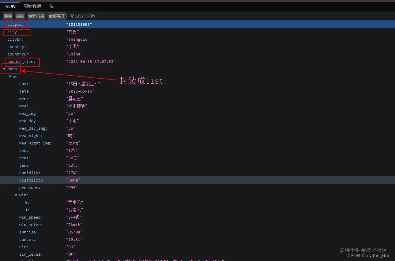
Task: Click value "2022-06-15 17:07:53"
Action: pyautogui.click(x=91, y=61)
